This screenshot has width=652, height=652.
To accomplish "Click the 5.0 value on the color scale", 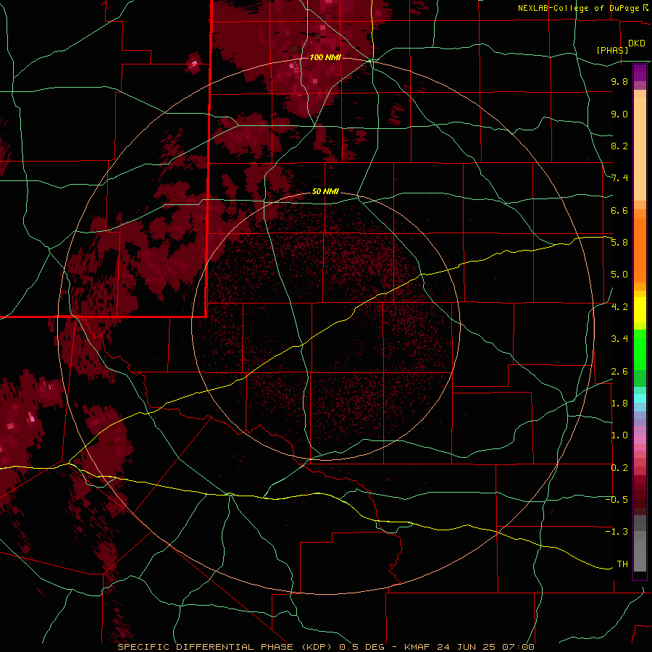I will [619, 275].
